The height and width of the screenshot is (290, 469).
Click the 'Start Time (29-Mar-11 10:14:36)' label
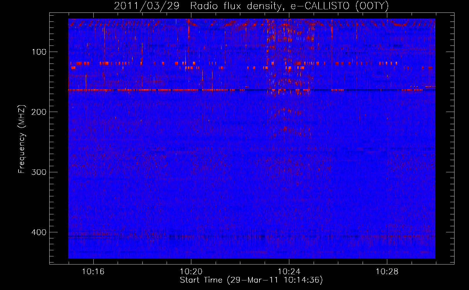click(x=251, y=280)
